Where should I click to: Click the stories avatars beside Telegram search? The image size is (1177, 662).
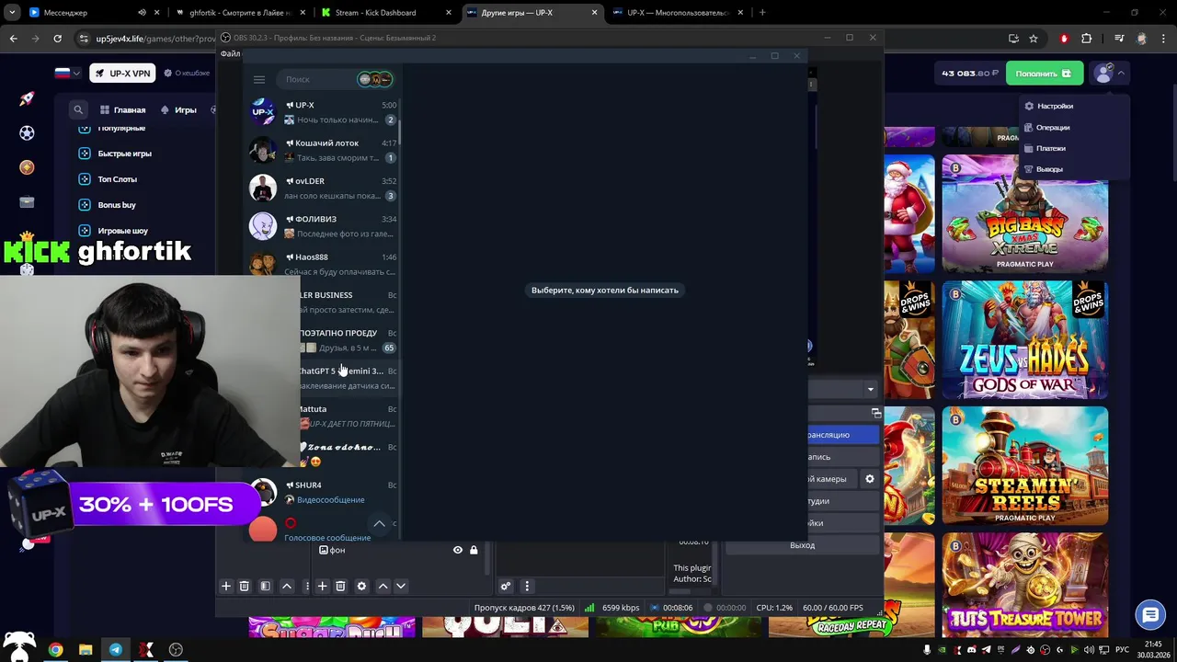(375, 79)
